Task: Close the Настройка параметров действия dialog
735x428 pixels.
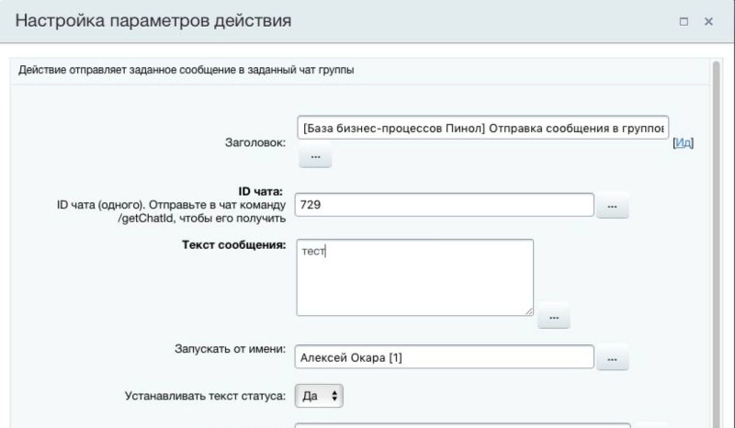Action: point(708,21)
